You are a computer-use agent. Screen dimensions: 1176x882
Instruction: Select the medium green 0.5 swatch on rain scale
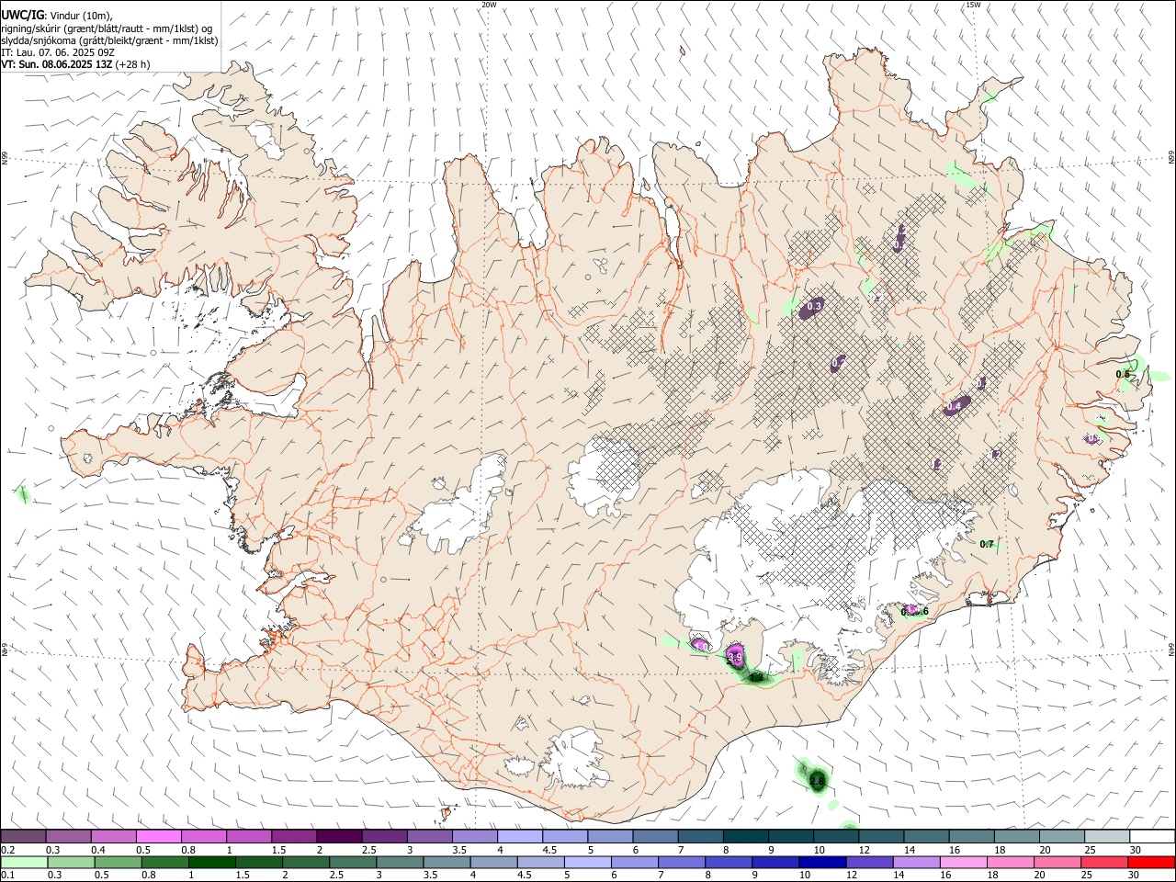coord(119,863)
